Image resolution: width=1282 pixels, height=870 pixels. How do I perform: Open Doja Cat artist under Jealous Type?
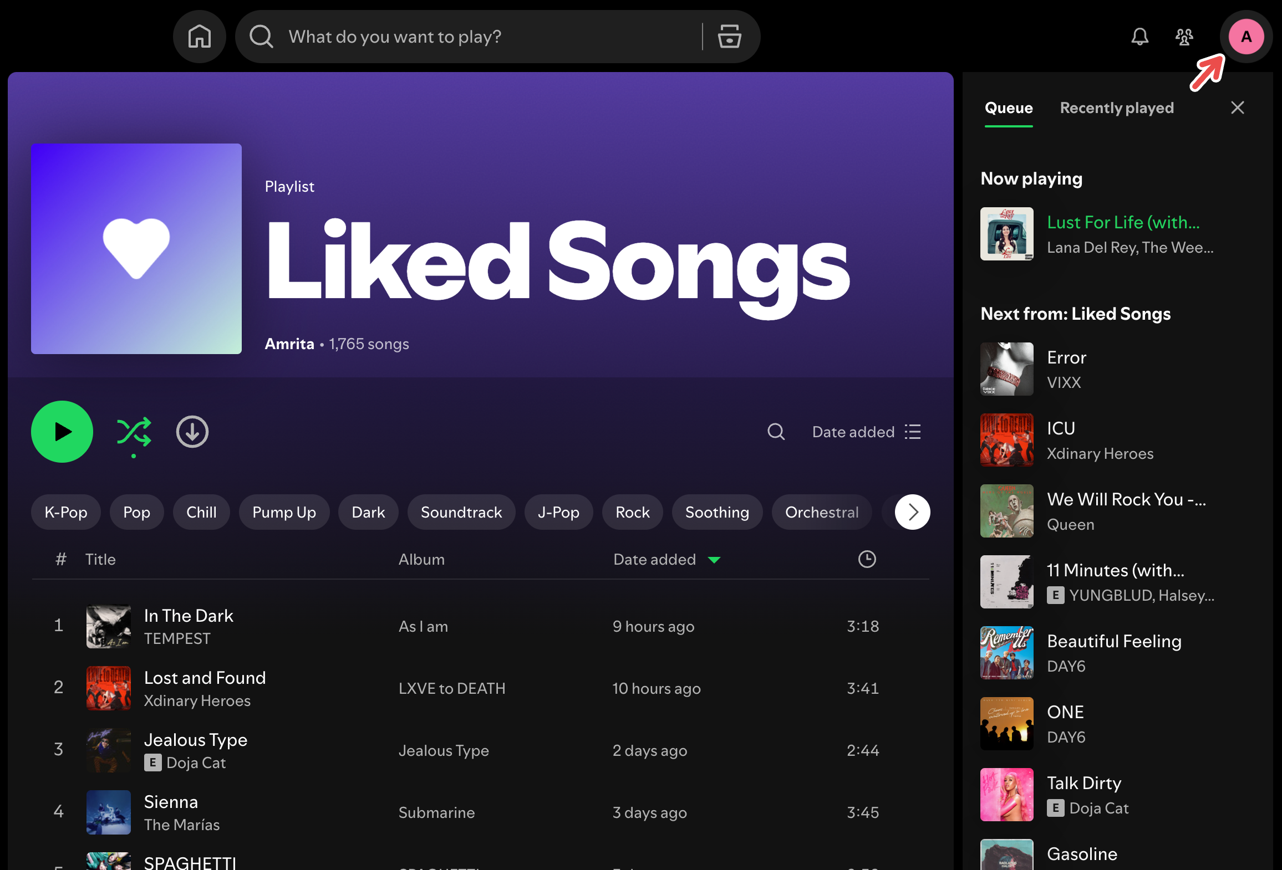pyautogui.click(x=196, y=762)
